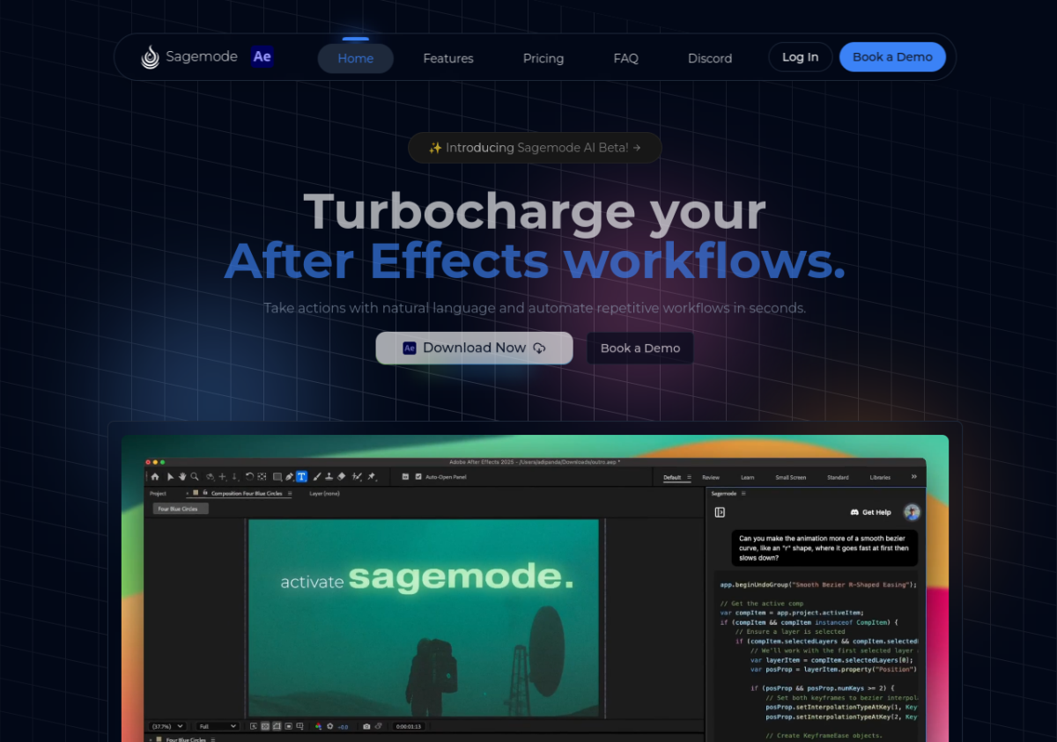
Task: Select the Rectangle shape tool
Action: 277,477
